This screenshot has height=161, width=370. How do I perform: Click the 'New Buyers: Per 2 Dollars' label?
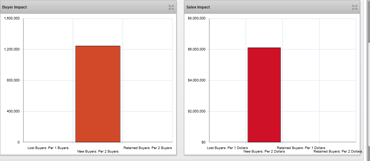point(264,151)
